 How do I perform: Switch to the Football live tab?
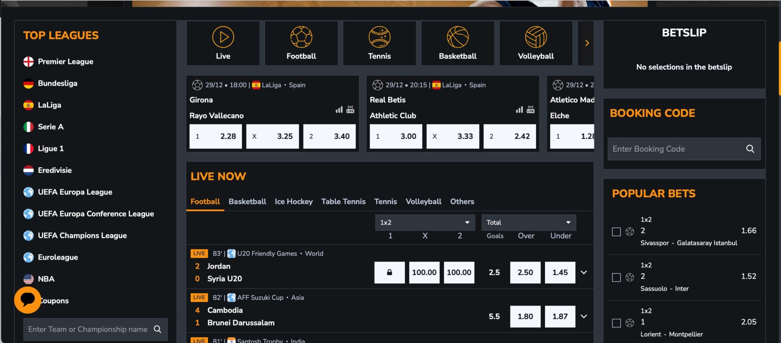[205, 201]
